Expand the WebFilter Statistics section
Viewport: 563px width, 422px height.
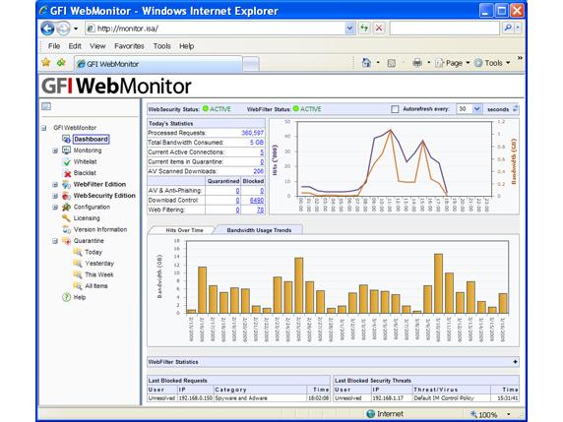pos(515,362)
